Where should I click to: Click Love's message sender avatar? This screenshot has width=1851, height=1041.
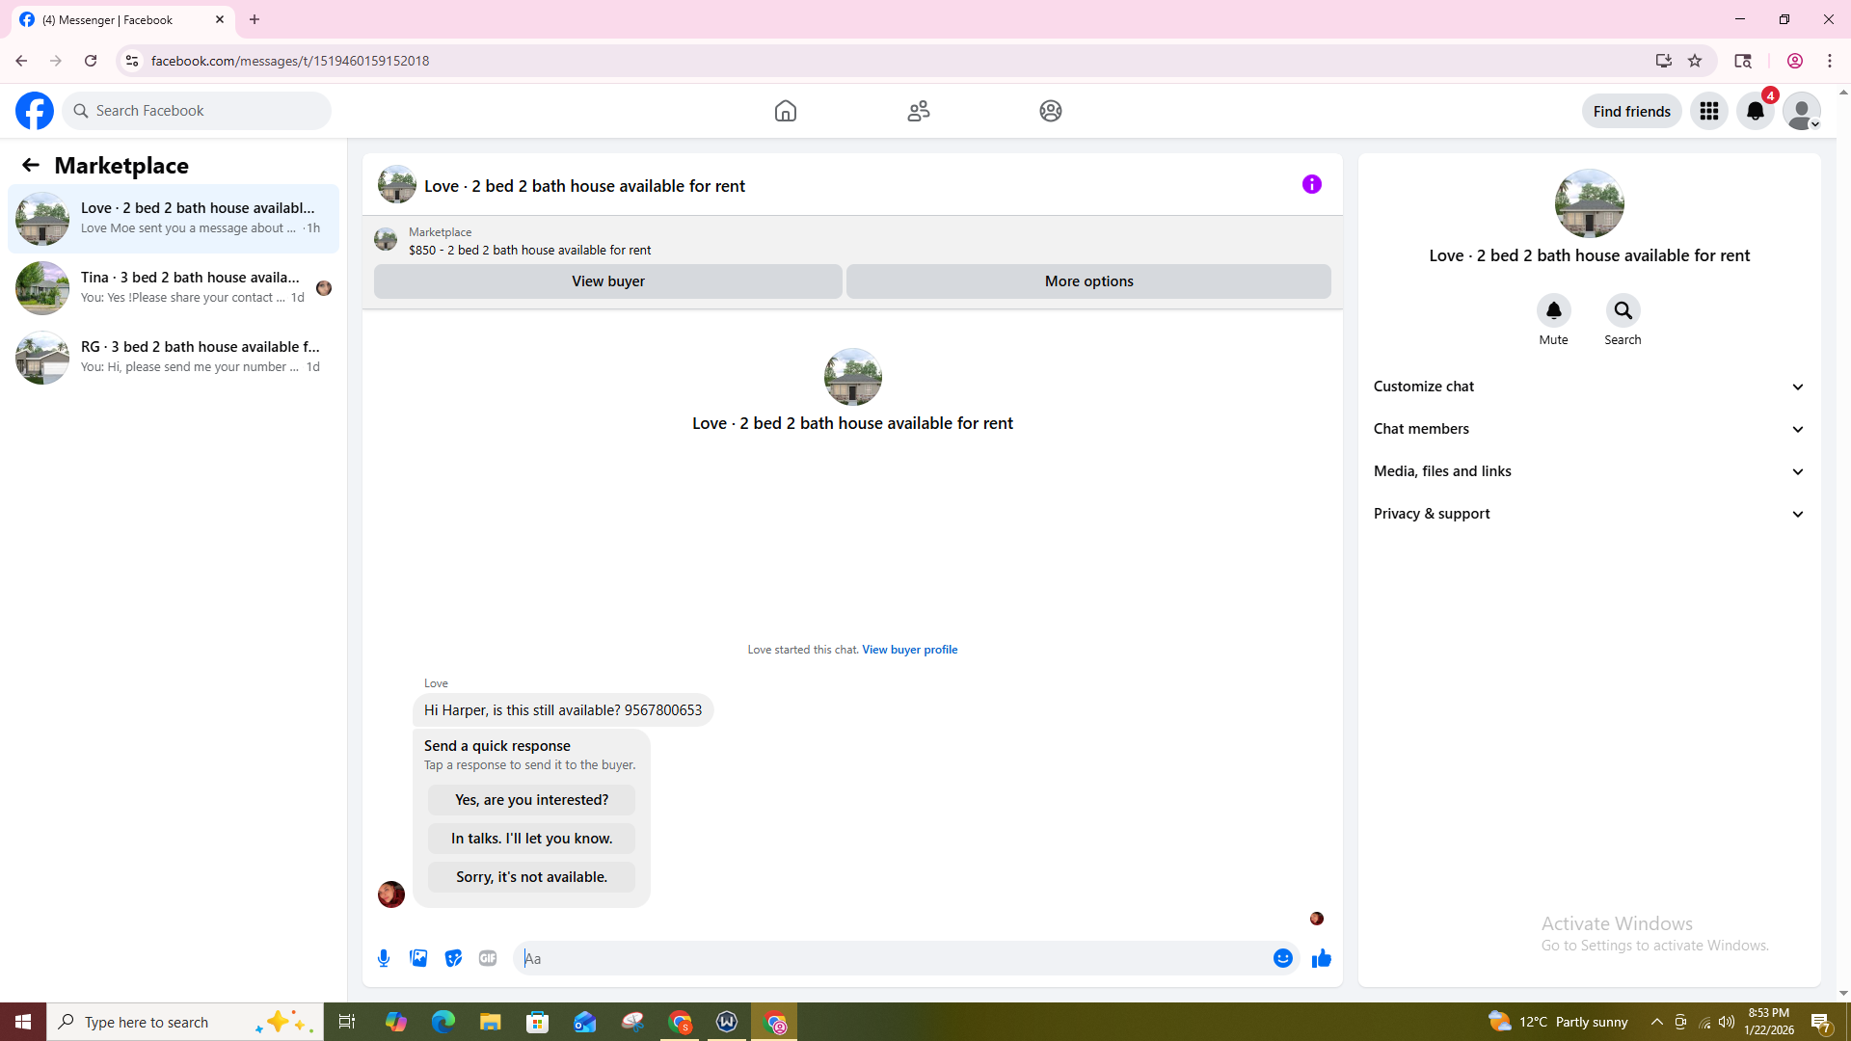click(391, 894)
